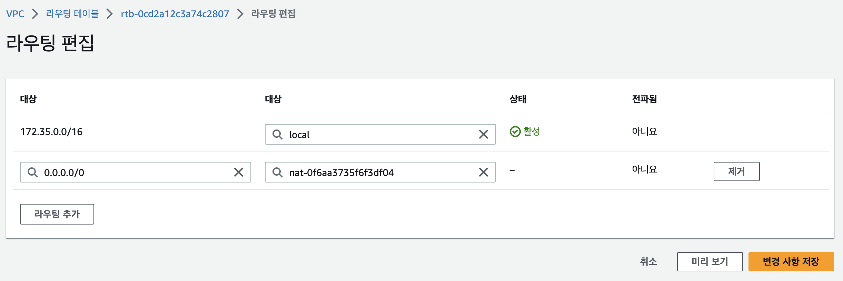Clear the 0.0.0.0/0 destination with X icon
Image resolution: width=843 pixels, height=281 pixels.
(x=239, y=172)
